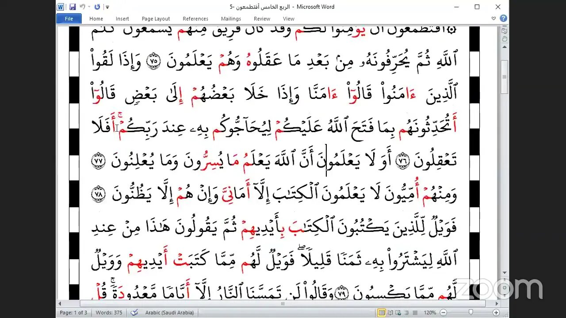
Task: Click the horizontal scrollbar left arrow
Action: (60, 304)
